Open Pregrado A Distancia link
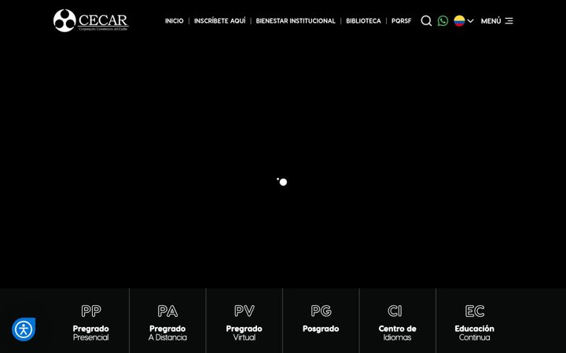 point(167,333)
